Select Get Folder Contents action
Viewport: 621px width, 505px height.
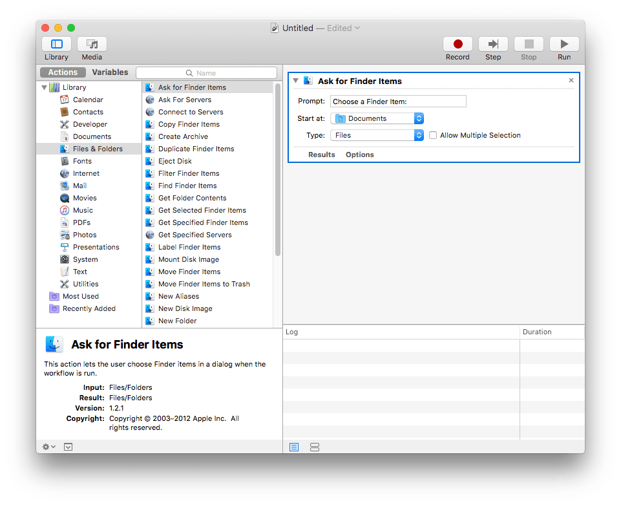[207, 198]
